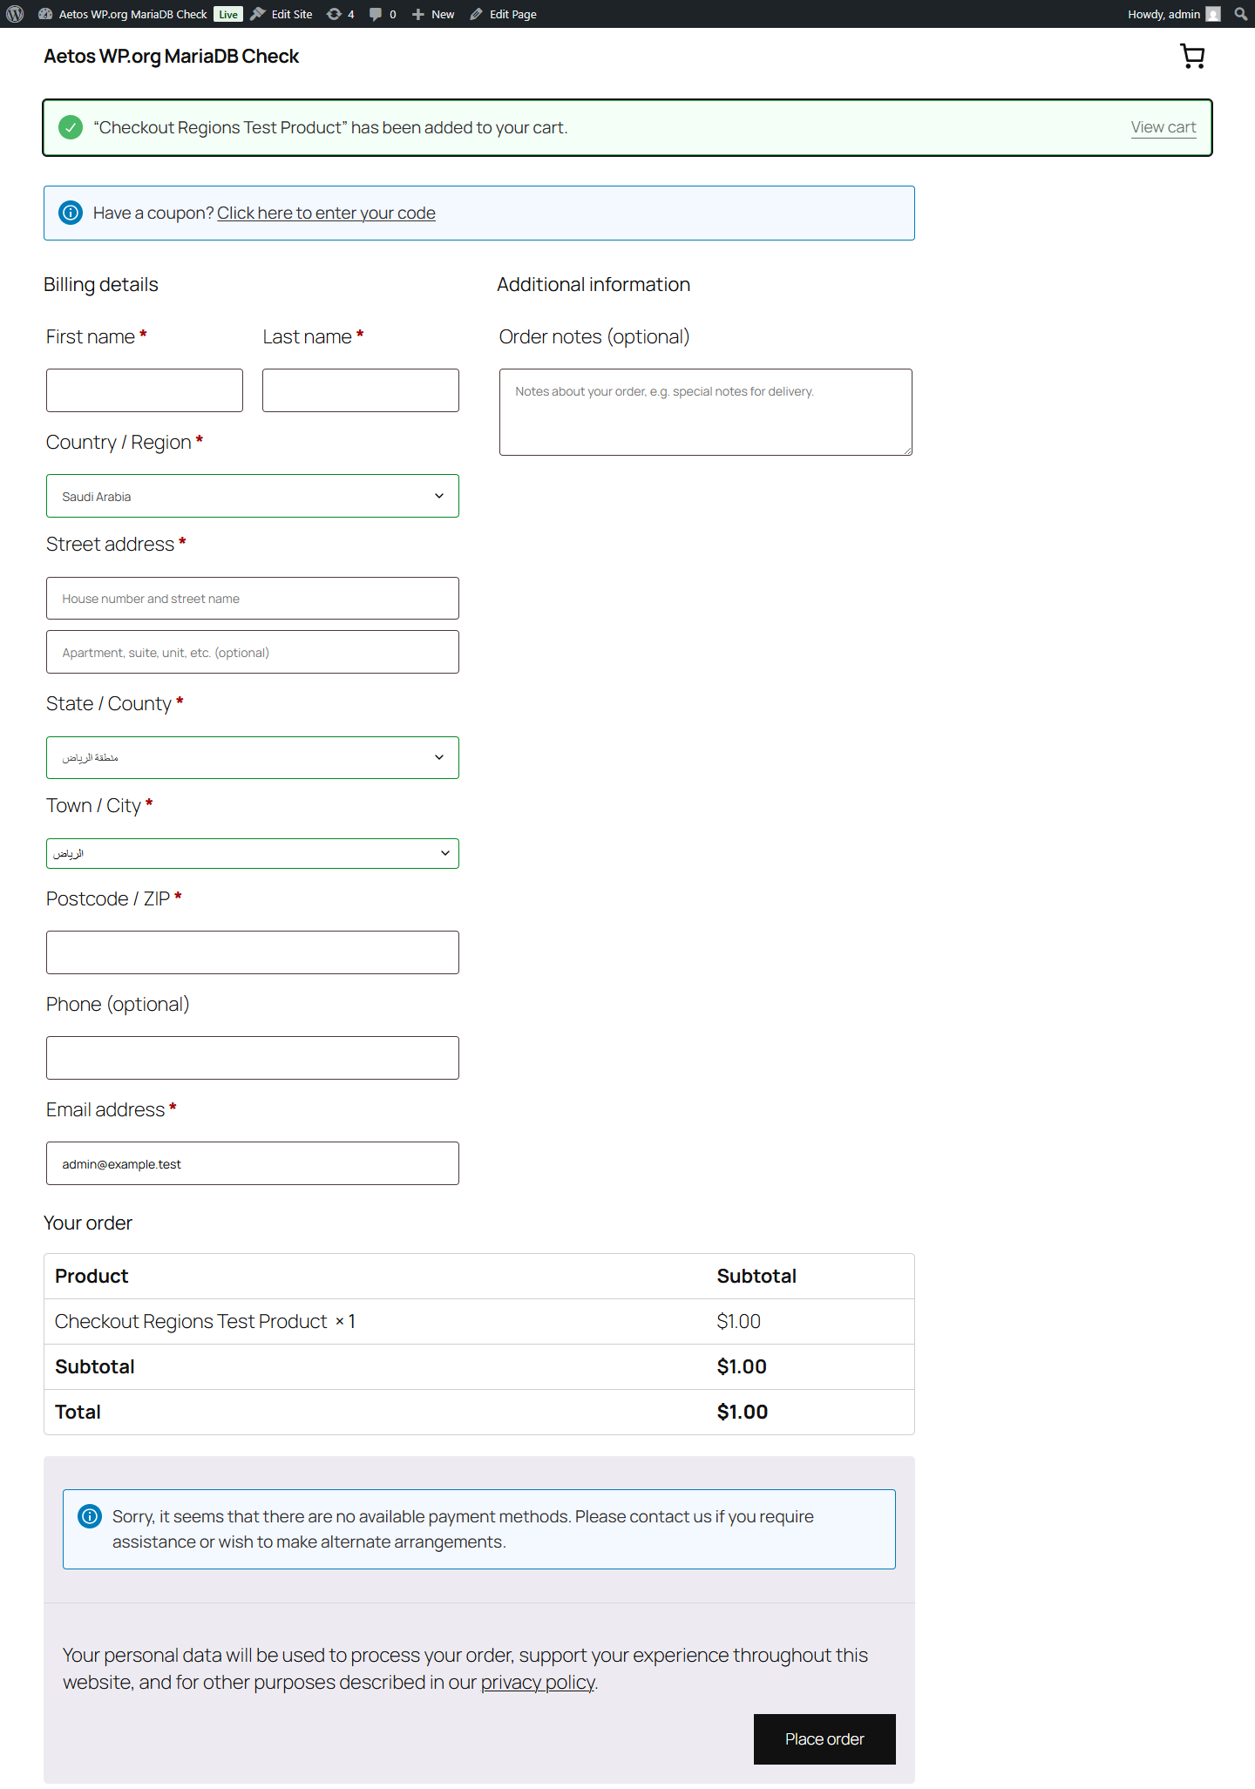The image size is (1255, 1789).
Task: Open the Town / City dropdown
Action: click(x=253, y=853)
